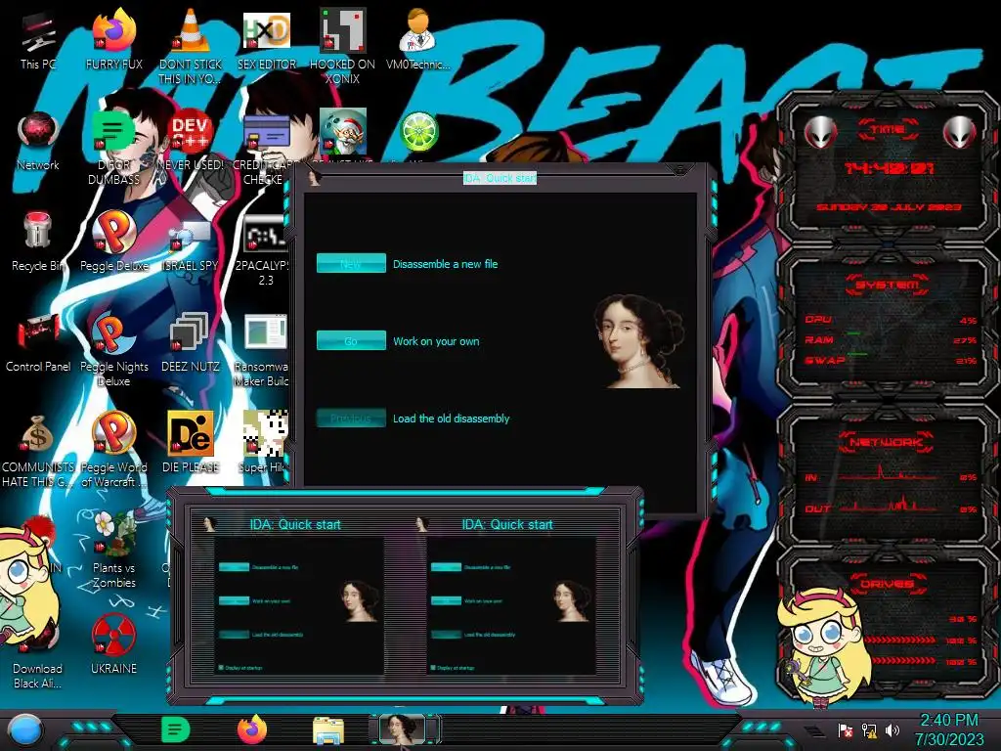This screenshot has width=1001, height=751.
Task: Click the Go button to work on your own
Action: 351,340
